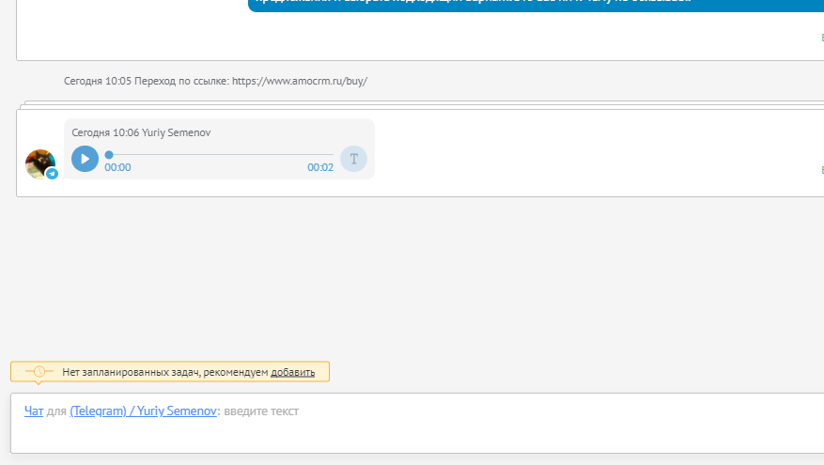Click the teal label at top card's right edge
Screen dimensions: 824x465
click(x=821, y=38)
